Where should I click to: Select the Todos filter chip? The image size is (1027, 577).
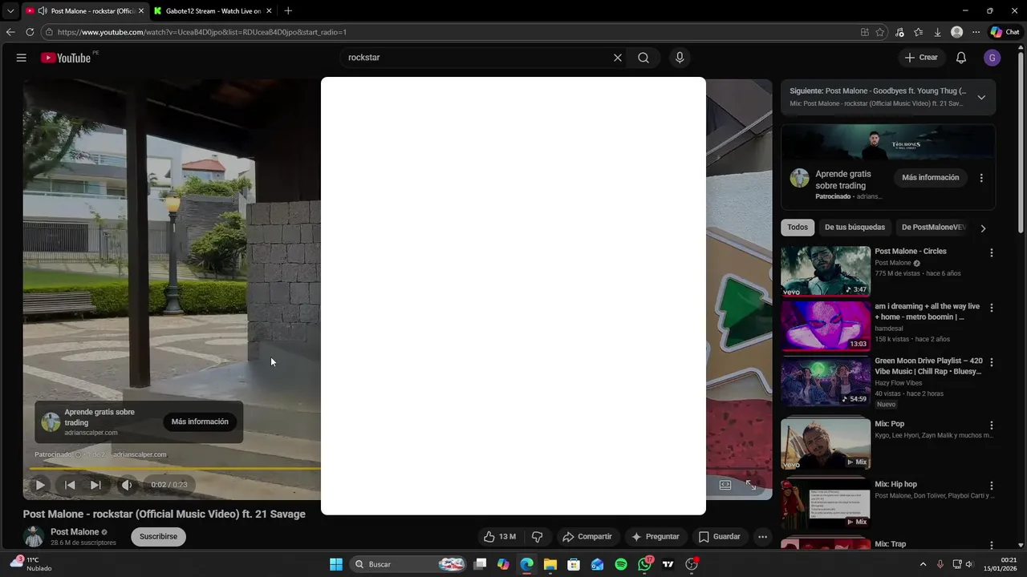click(798, 228)
